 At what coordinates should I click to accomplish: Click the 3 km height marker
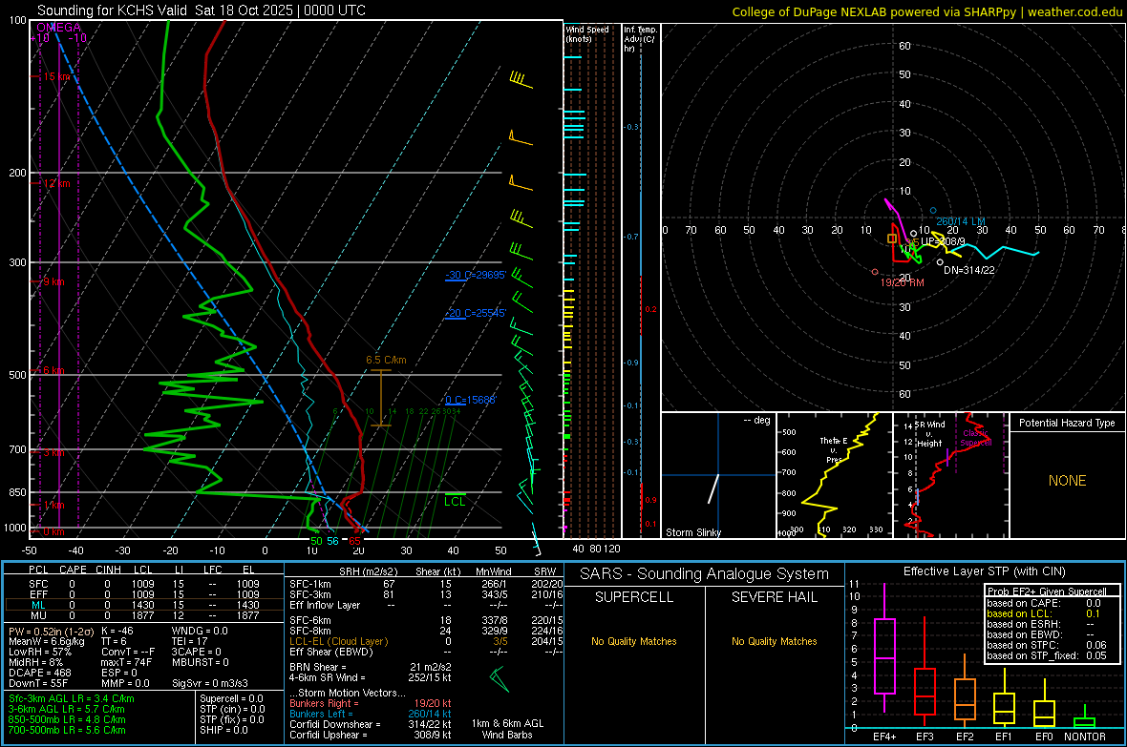(x=53, y=452)
